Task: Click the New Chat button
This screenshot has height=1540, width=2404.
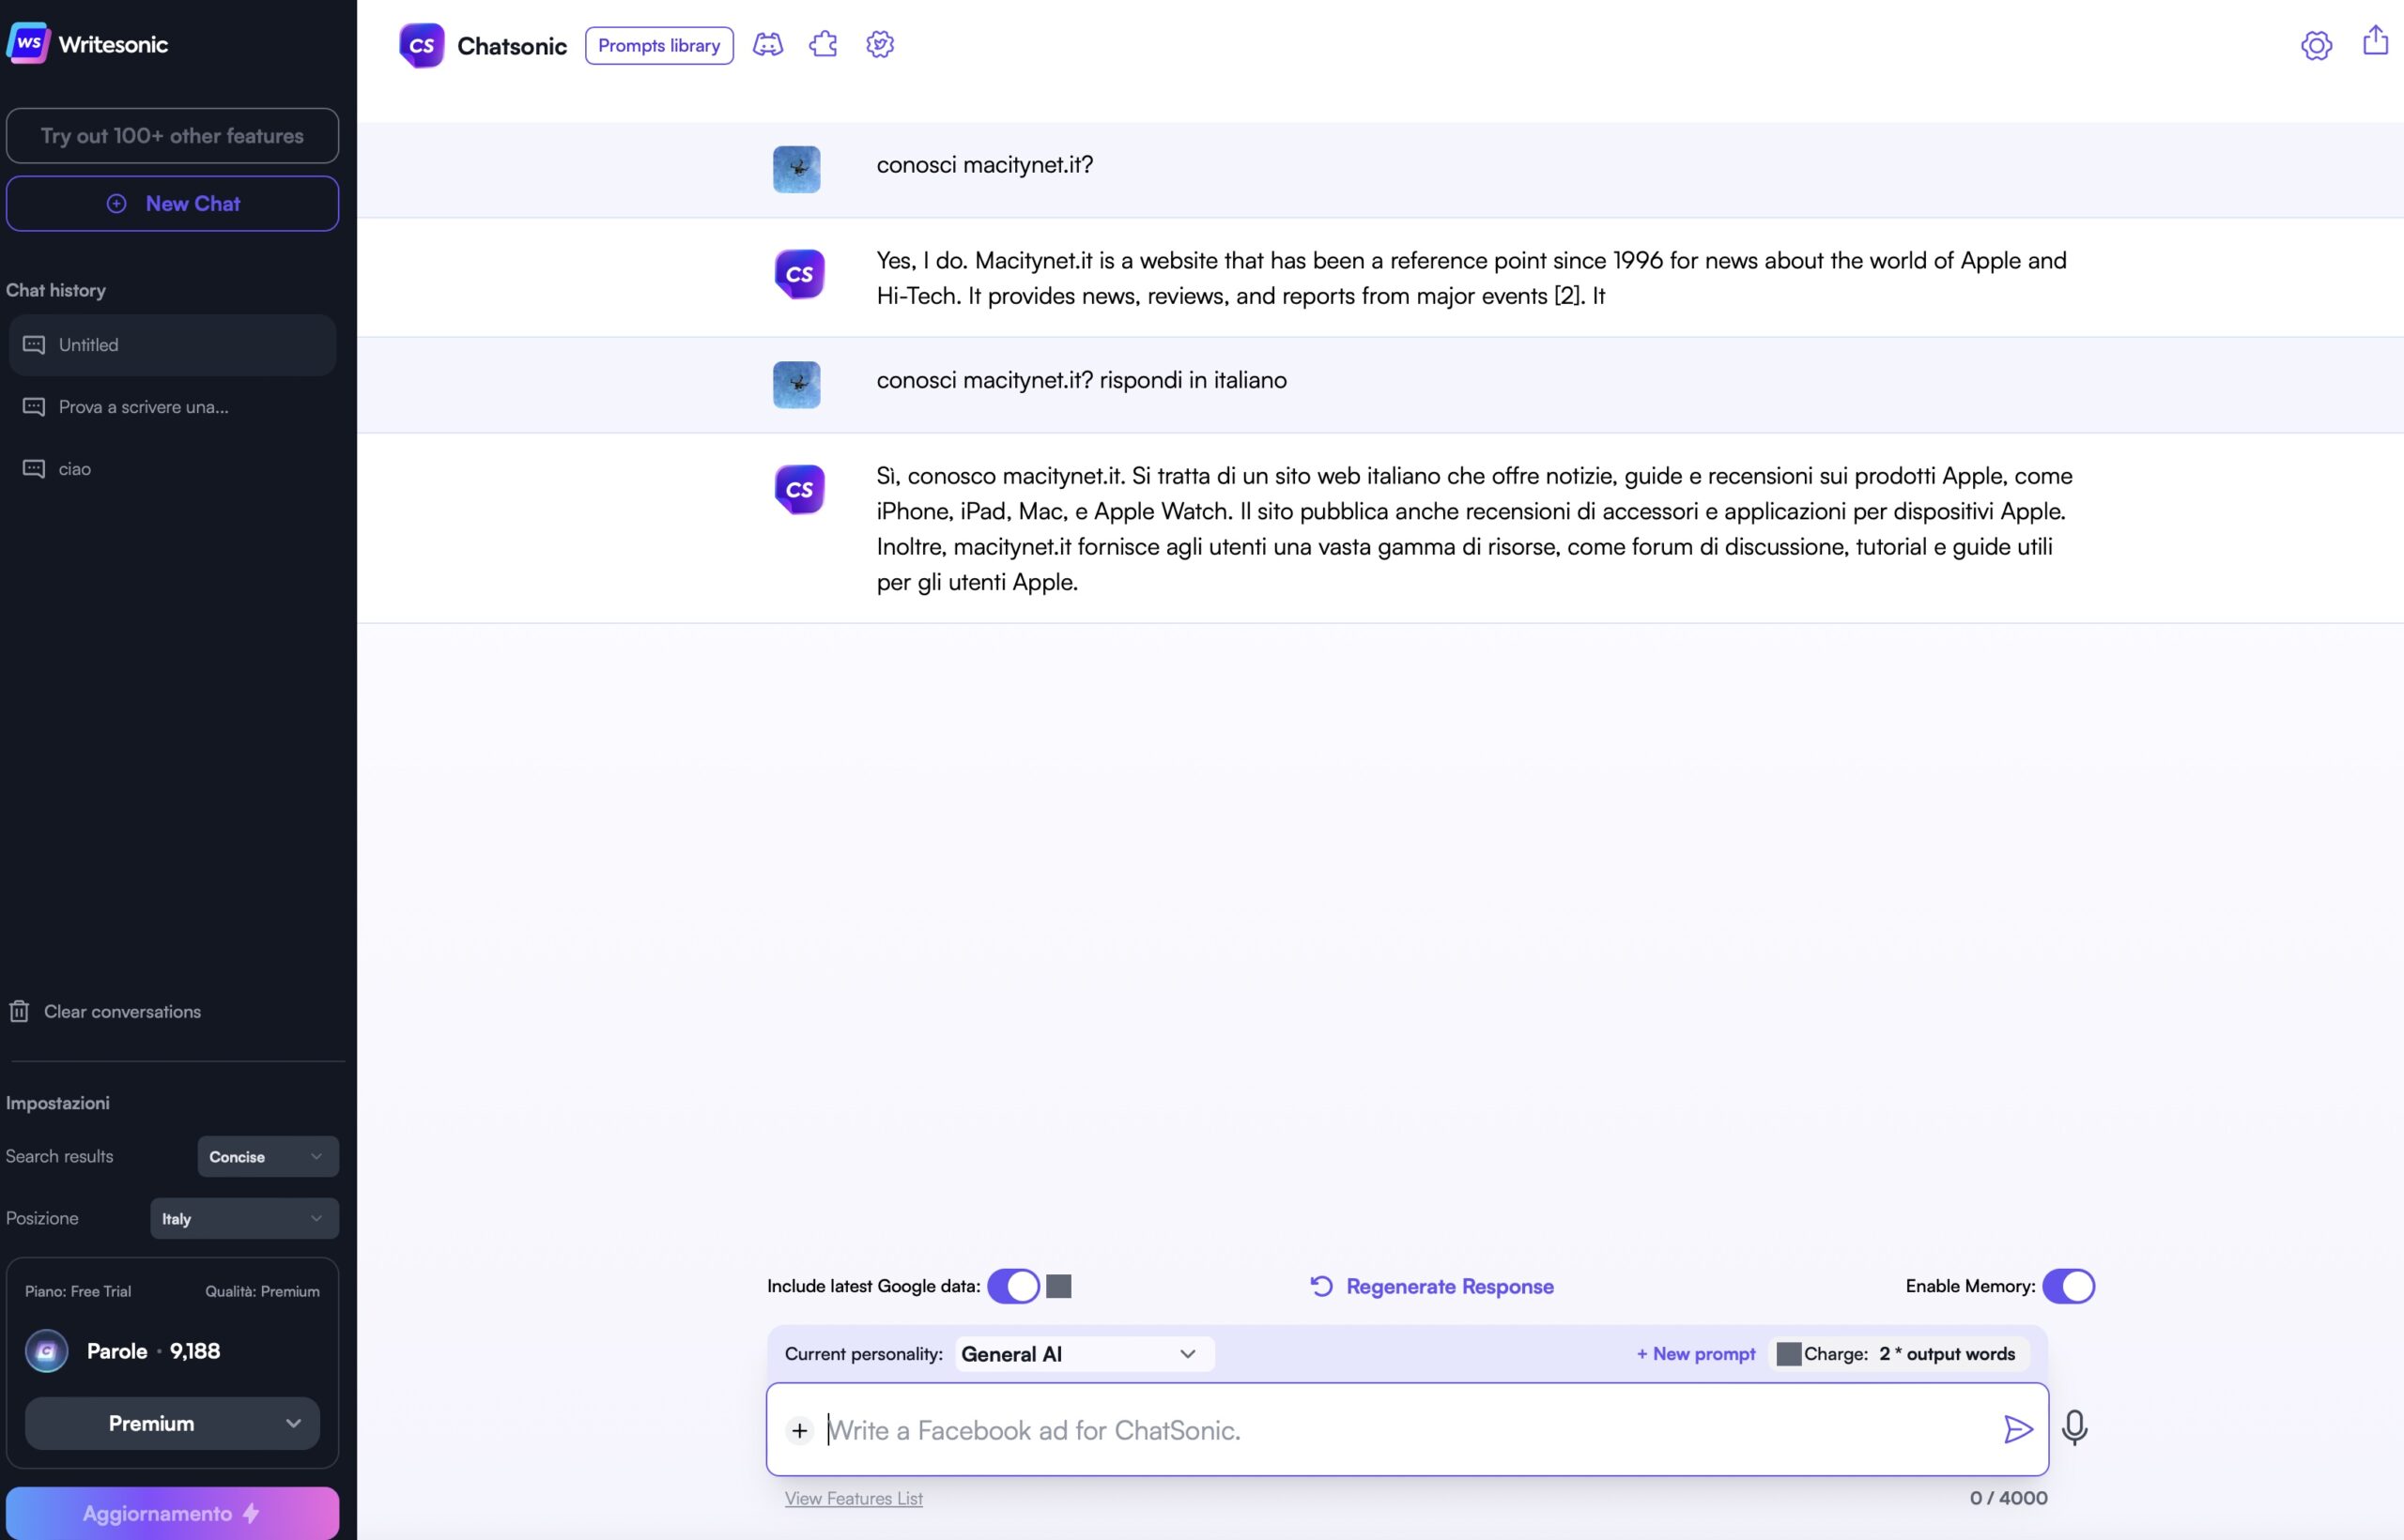Action: point(172,204)
